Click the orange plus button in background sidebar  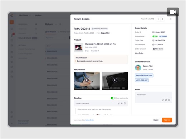point(12,22)
